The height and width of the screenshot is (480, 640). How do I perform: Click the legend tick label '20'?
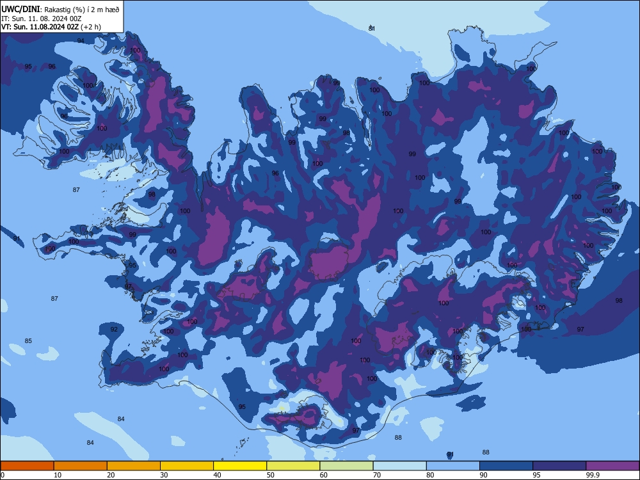click(x=111, y=475)
